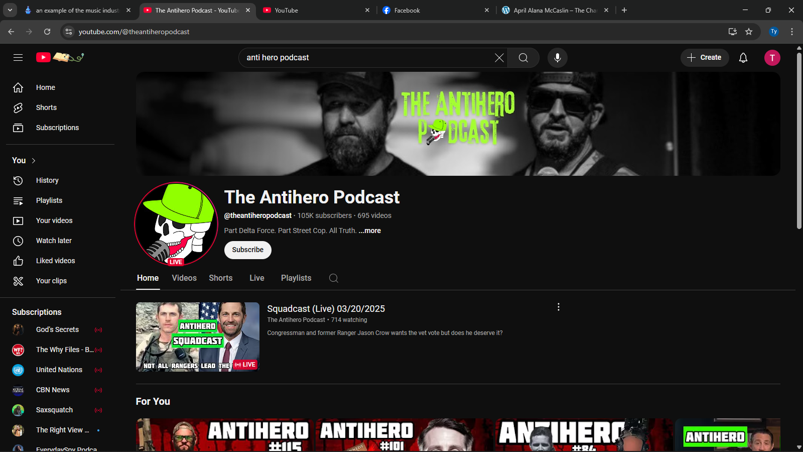Open the channel's live profile avatar
803x452 pixels.
click(x=176, y=224)
